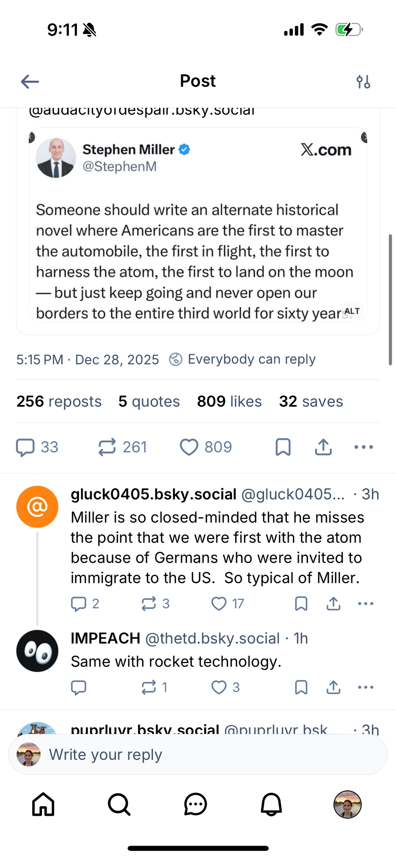Open gluck0405.bsky.social profile name
The width and height of the screenshot is (396, 859).
click(153, 494)
